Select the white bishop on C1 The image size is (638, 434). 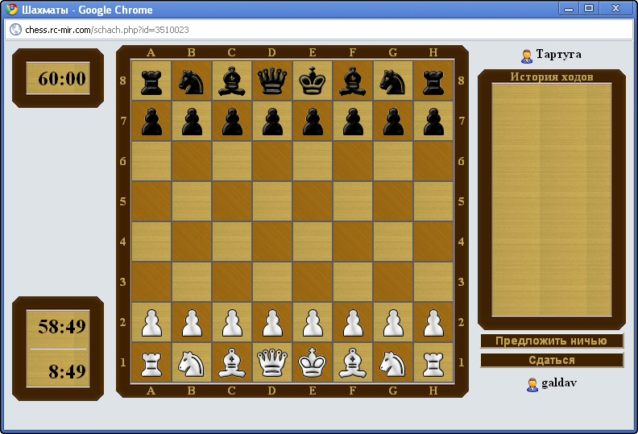[232, 362]
